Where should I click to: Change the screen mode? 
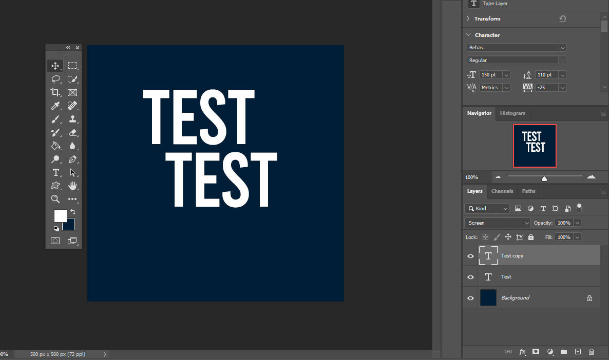tap(72, 241)
